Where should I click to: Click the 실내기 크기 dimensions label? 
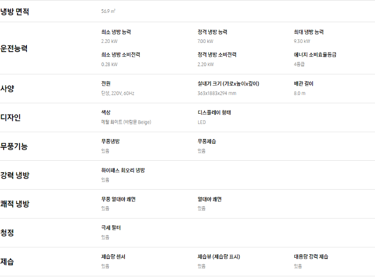[x=228, y=84]
